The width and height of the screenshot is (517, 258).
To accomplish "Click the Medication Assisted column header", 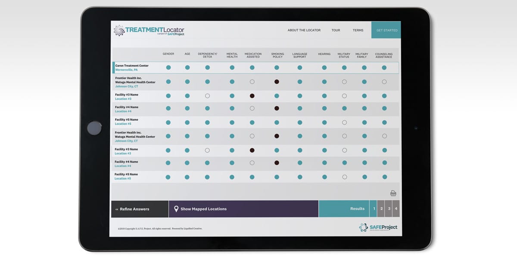I will tap(253, 55).
